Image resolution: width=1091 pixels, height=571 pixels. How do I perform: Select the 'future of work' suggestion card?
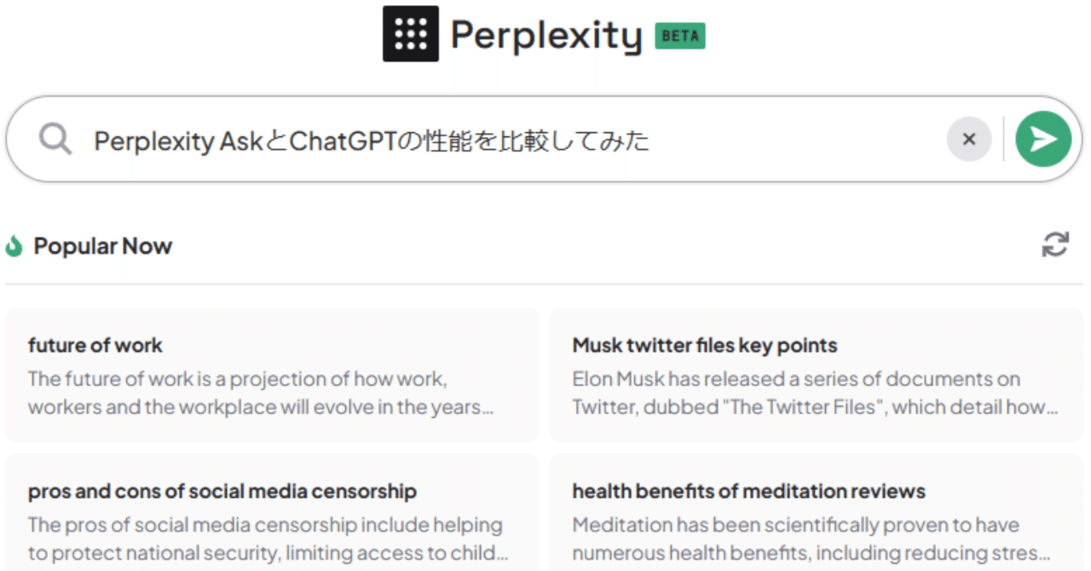[271, 373]
